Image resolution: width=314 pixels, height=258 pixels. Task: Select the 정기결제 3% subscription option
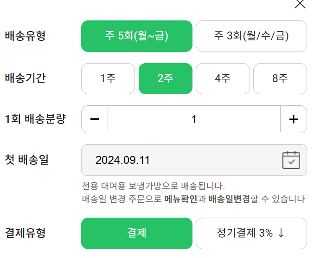[x=251, y=233]
